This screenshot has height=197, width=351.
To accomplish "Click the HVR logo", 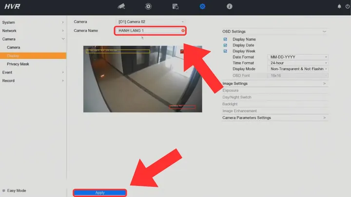I will [x=12, y=6].
